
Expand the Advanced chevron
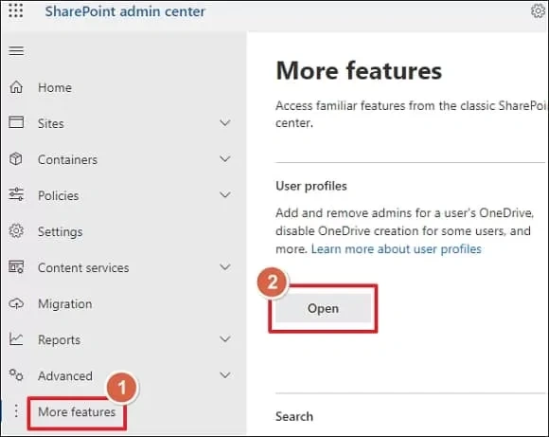[x=225, y=375]
